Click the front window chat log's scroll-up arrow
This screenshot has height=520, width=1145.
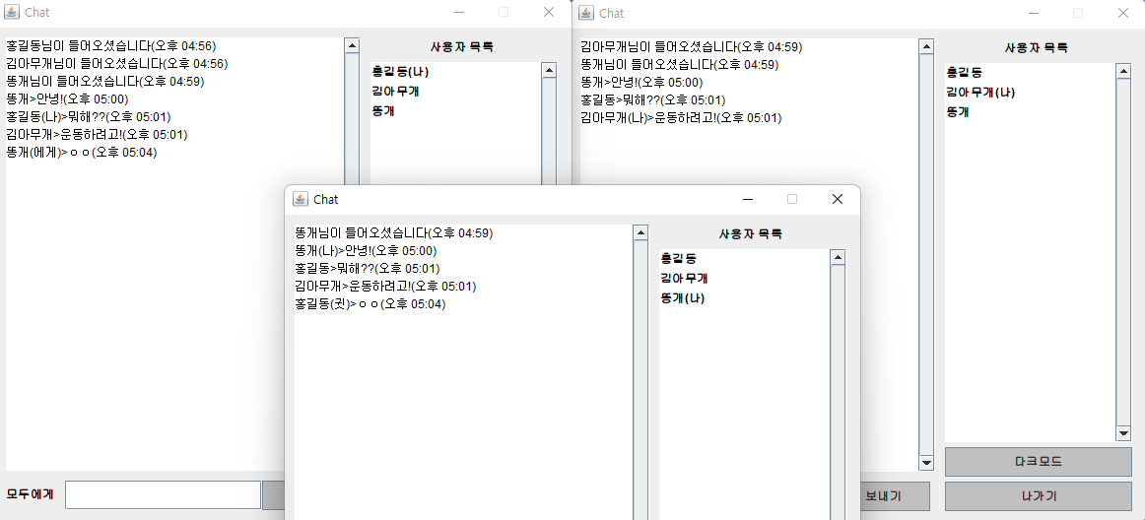640,233
